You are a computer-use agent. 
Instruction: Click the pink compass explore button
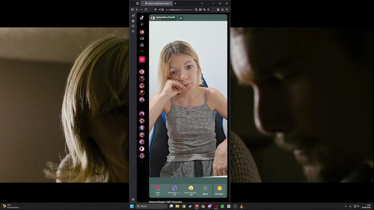click(x=142, y=60)
